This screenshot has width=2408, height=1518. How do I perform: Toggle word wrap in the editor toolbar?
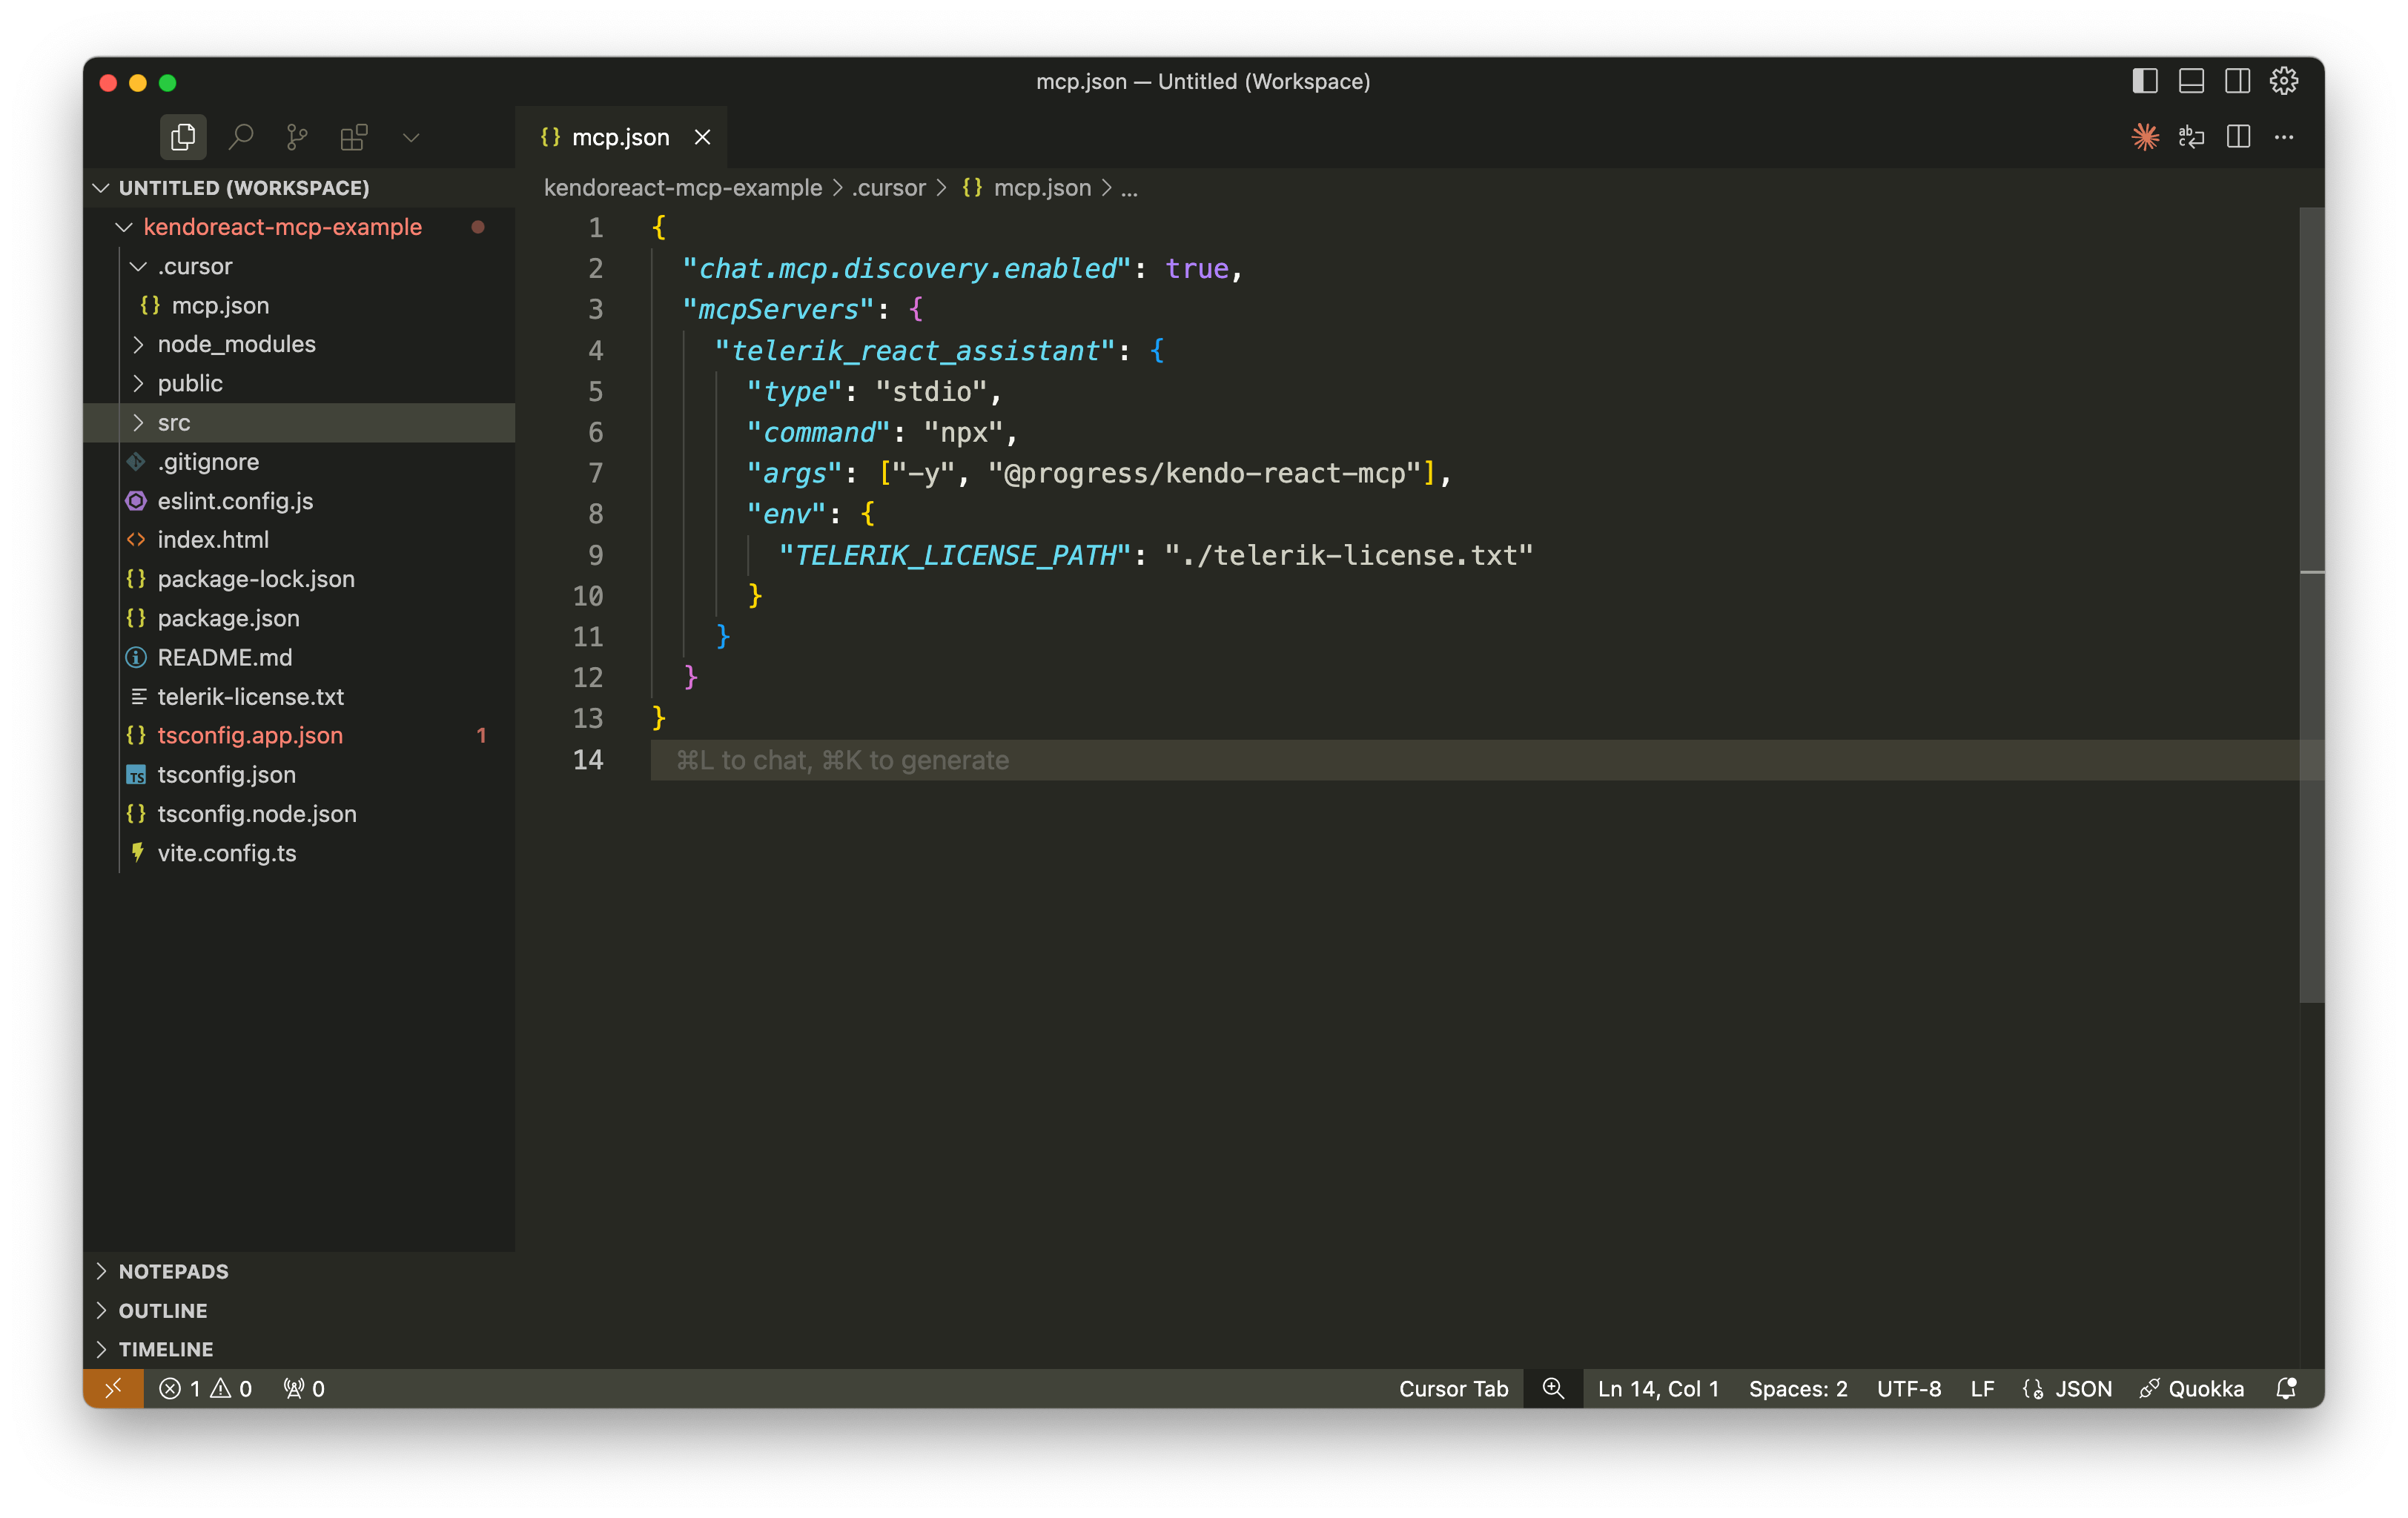(x=2191, y=136)
